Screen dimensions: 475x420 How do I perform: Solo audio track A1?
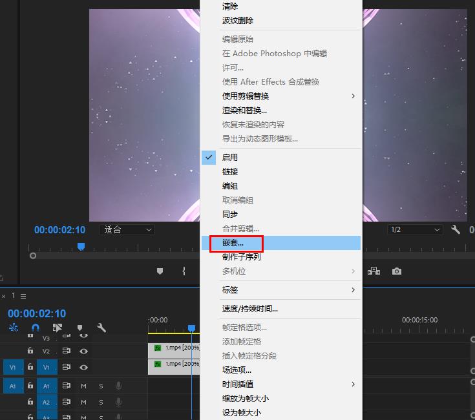click(x=101, y=386)
